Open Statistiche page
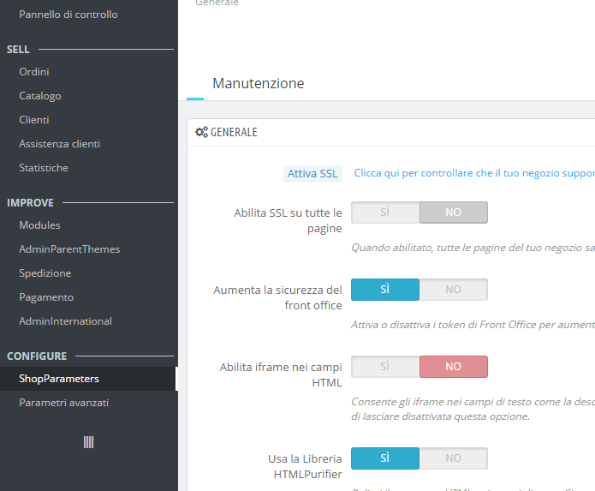 coord(44,168)
